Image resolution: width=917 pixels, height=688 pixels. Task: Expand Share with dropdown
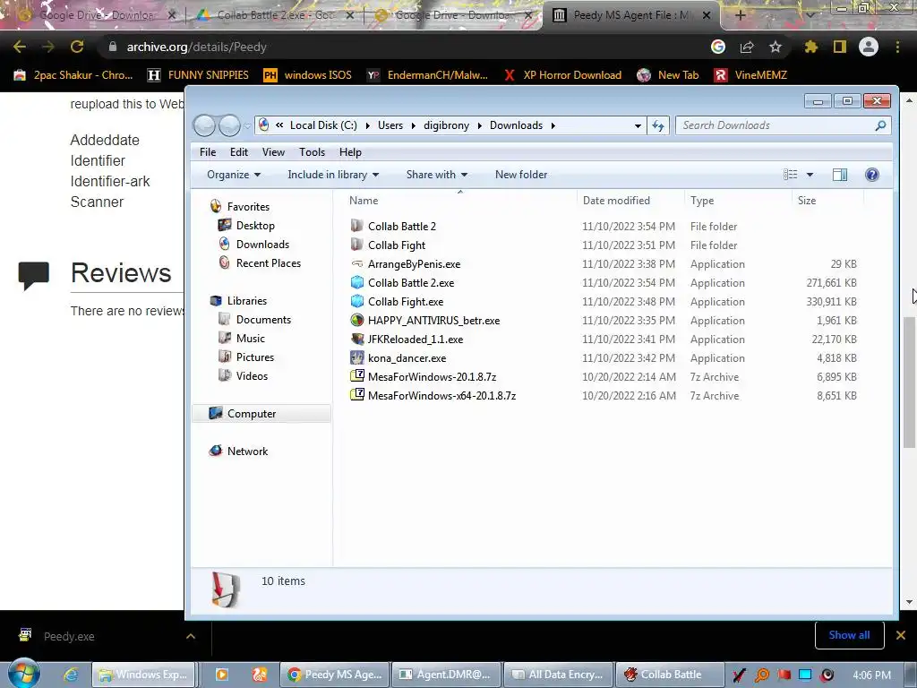(437, 175)
